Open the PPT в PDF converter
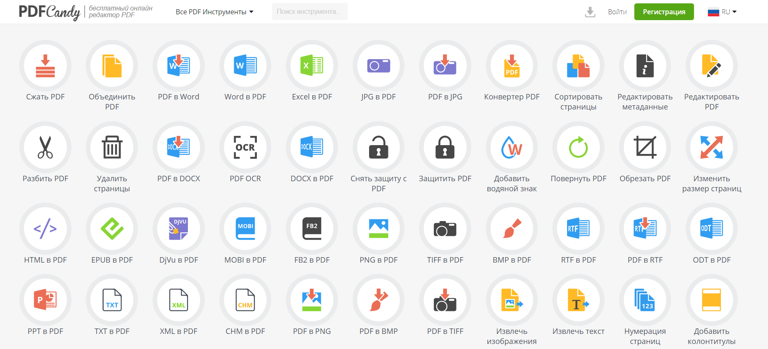This screenshot has width=768, height=349. tap(45, 300)
